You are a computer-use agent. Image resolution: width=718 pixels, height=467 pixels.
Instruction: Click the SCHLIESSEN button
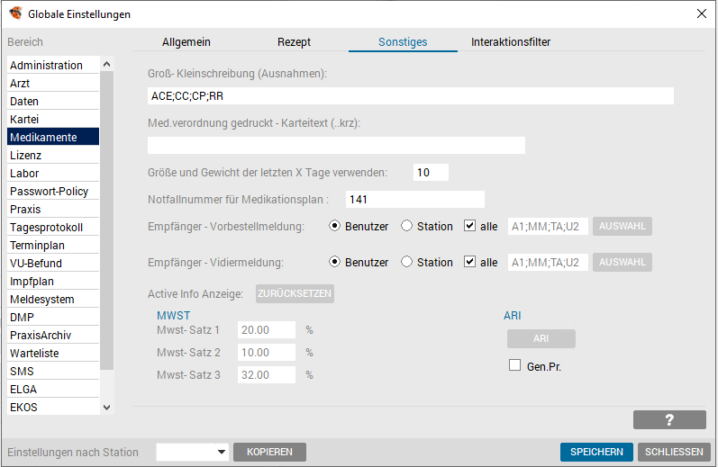(x=674, y=452)
